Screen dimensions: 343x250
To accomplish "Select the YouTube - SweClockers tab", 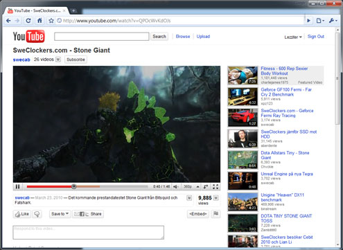I will coord(36,10).
